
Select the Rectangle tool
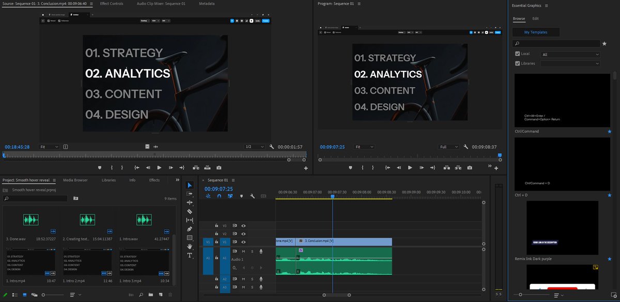[x=189, y=238]
